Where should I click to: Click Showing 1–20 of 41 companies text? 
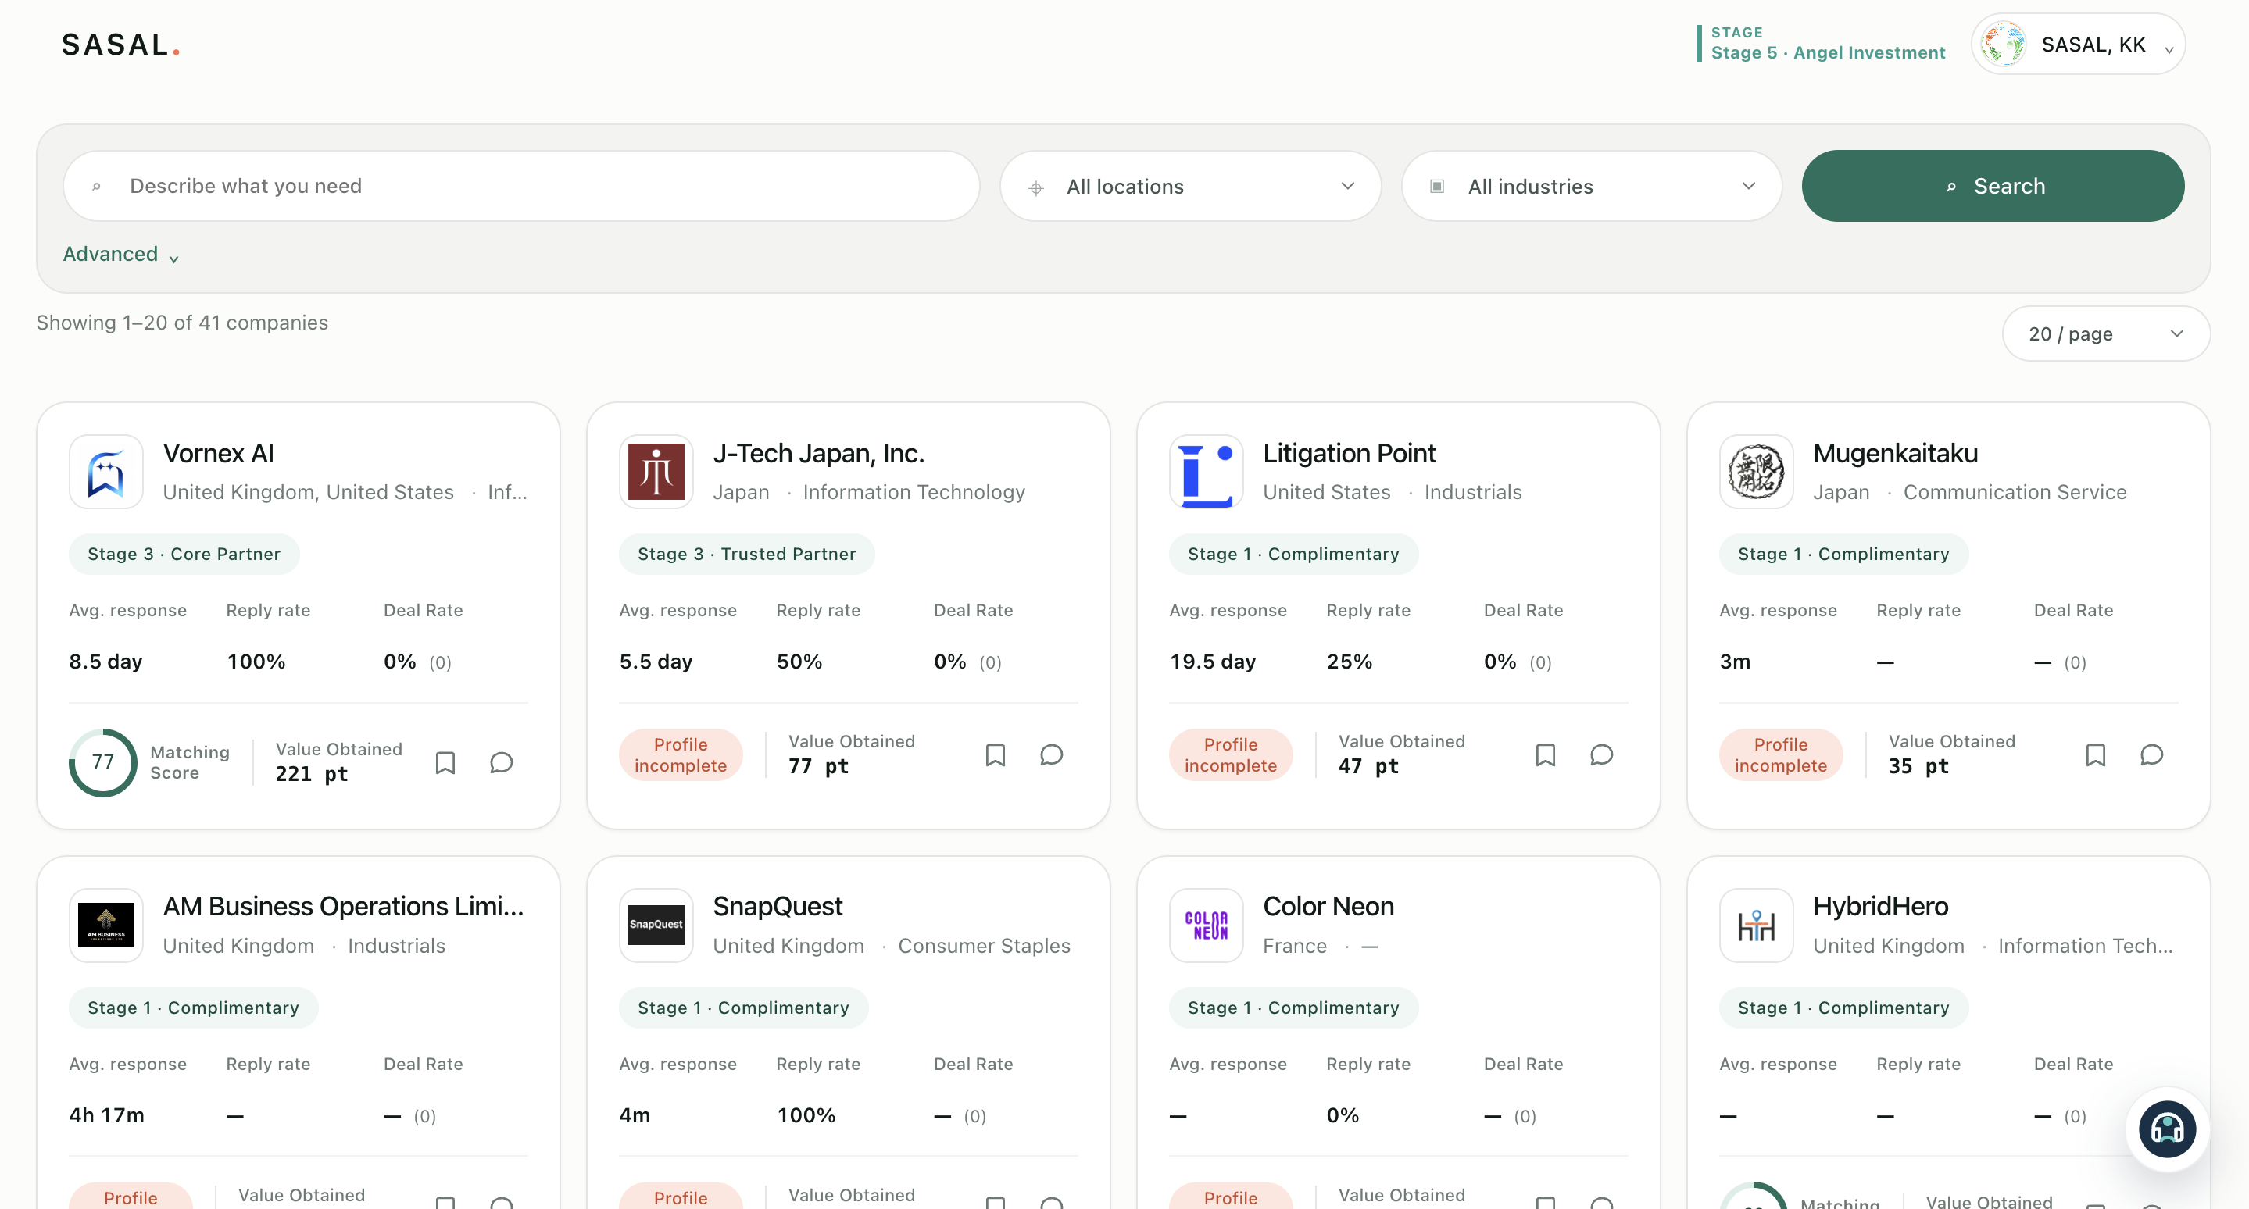[x=183, y=323]
